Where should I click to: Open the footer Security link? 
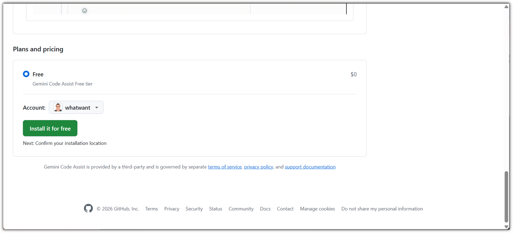click(194, 209)
